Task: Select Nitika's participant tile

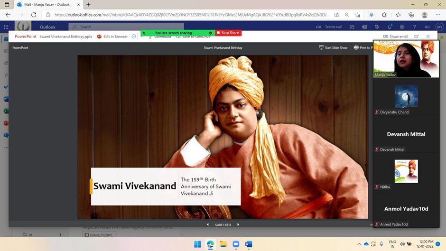Action: (406, 172)
